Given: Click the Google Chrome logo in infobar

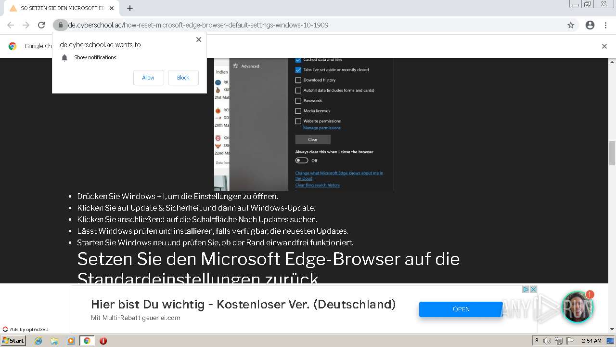Looking at the screenshot, I should [x=13, y=46].
